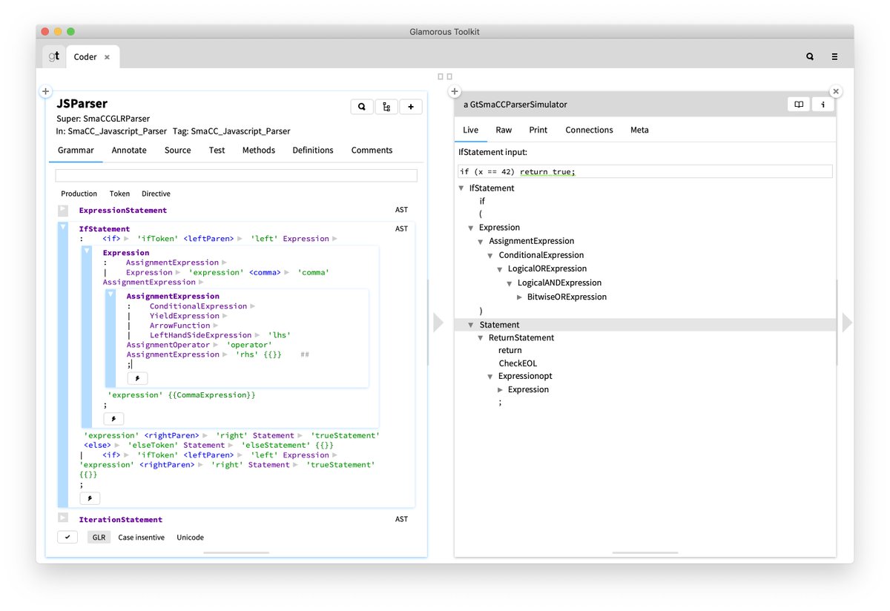
Task: Collapse the LogicalORExpression tree node
Action: pyautogui.click(x=501, y=269)
